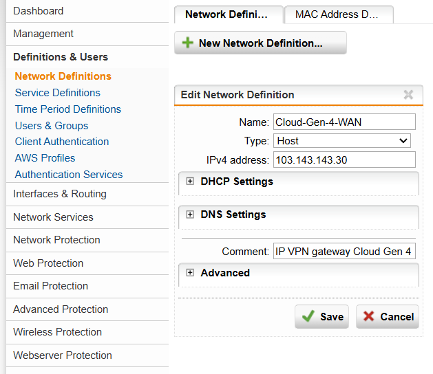Open Users & Groups page
Viewport: 433px width, 374px height.
[52, 126]
